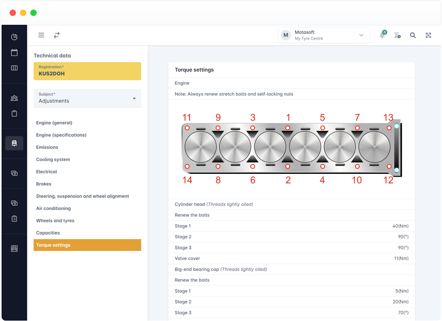Click the clipboard icon in sidebar

pyautogui.click(x=14, y=114)
